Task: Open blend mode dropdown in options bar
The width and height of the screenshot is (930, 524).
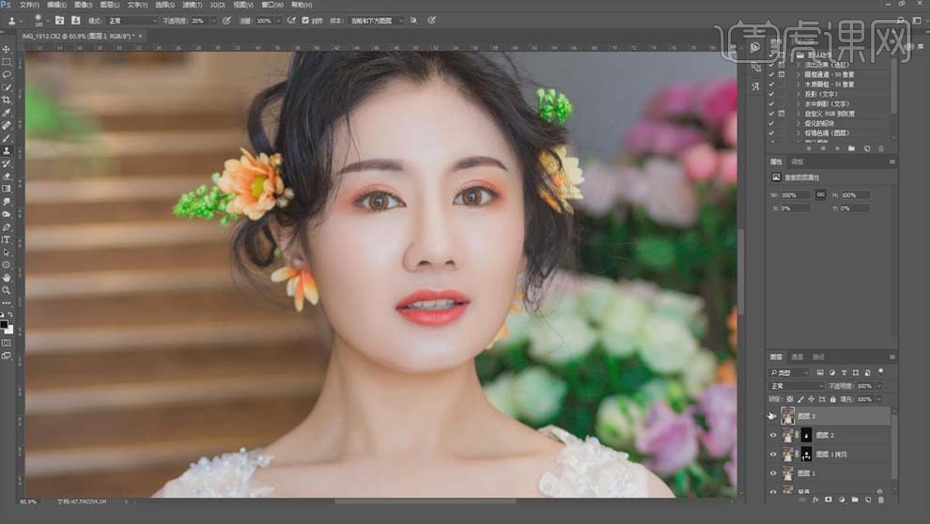Action: point(132,20)
